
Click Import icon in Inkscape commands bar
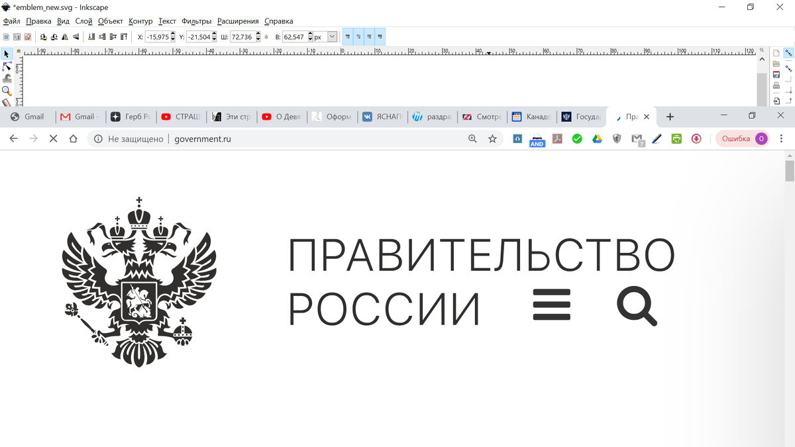pos(776,101)
